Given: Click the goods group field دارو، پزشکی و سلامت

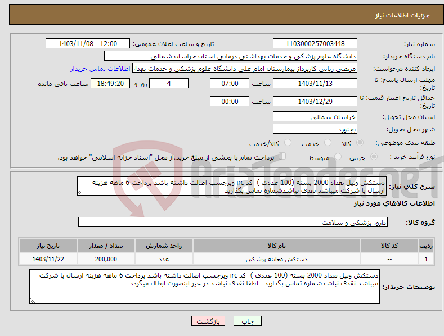Looking at the screenshot, I should click(x=233, y=223).
